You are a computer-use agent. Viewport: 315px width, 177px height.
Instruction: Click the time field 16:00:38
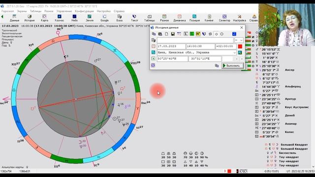coord(200,46)
